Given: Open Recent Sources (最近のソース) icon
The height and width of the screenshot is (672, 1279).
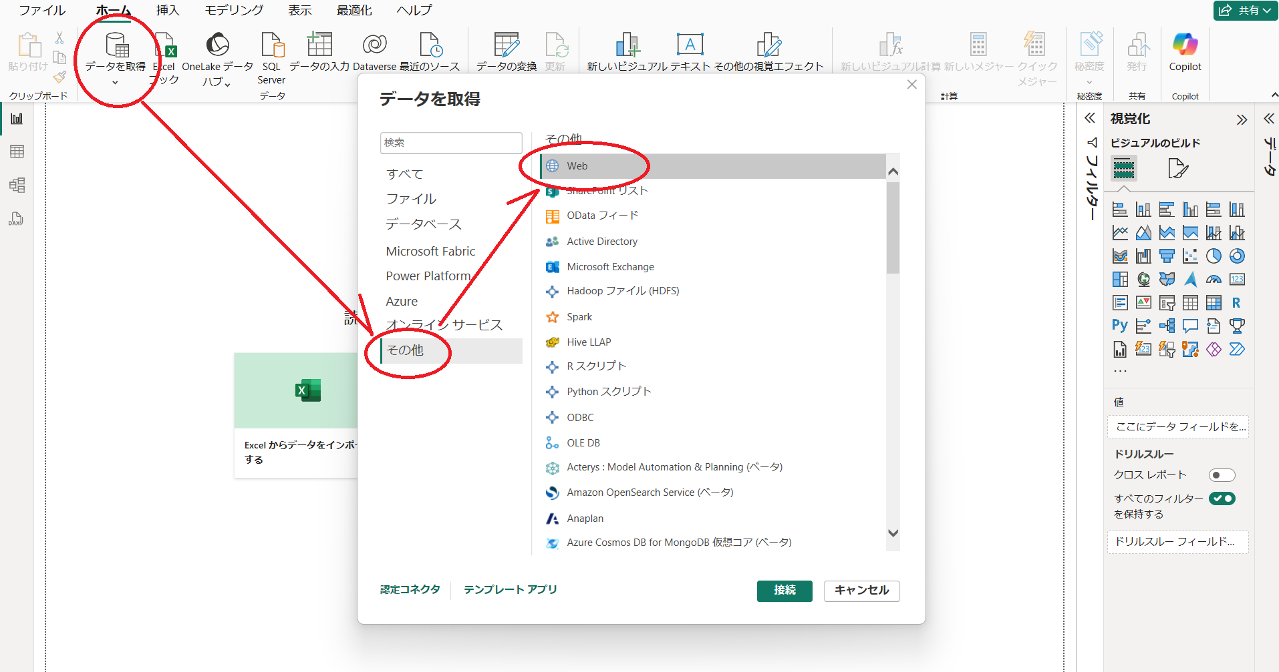Looking at the screenshot, I should 430,45.
